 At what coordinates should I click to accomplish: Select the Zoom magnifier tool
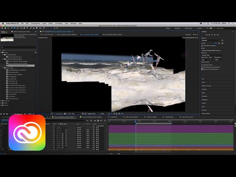8,28
